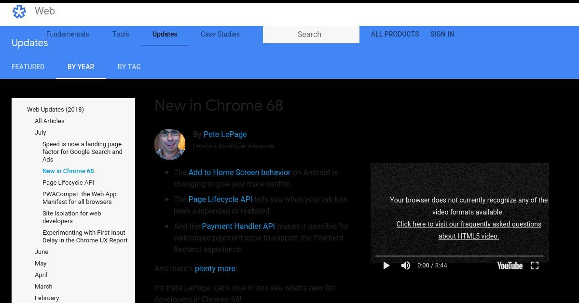Expand April in the sidebar
579x303 pixels.
(x=41, y=275)
